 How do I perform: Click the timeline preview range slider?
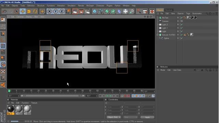(x=53, y=96)
